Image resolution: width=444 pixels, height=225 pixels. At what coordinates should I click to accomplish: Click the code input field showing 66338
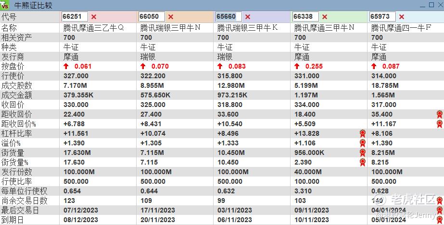coord(306,17)
